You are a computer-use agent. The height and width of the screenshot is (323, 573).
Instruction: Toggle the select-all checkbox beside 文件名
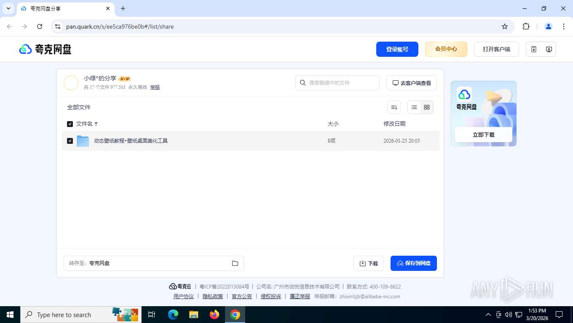[x=70, y=124]
